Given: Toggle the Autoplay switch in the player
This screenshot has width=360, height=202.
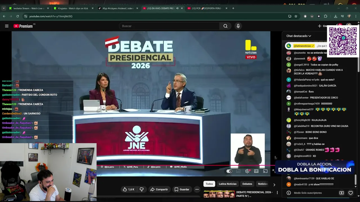Looking at the screenshot, I should pyautogui.click(x=229, y=171).
